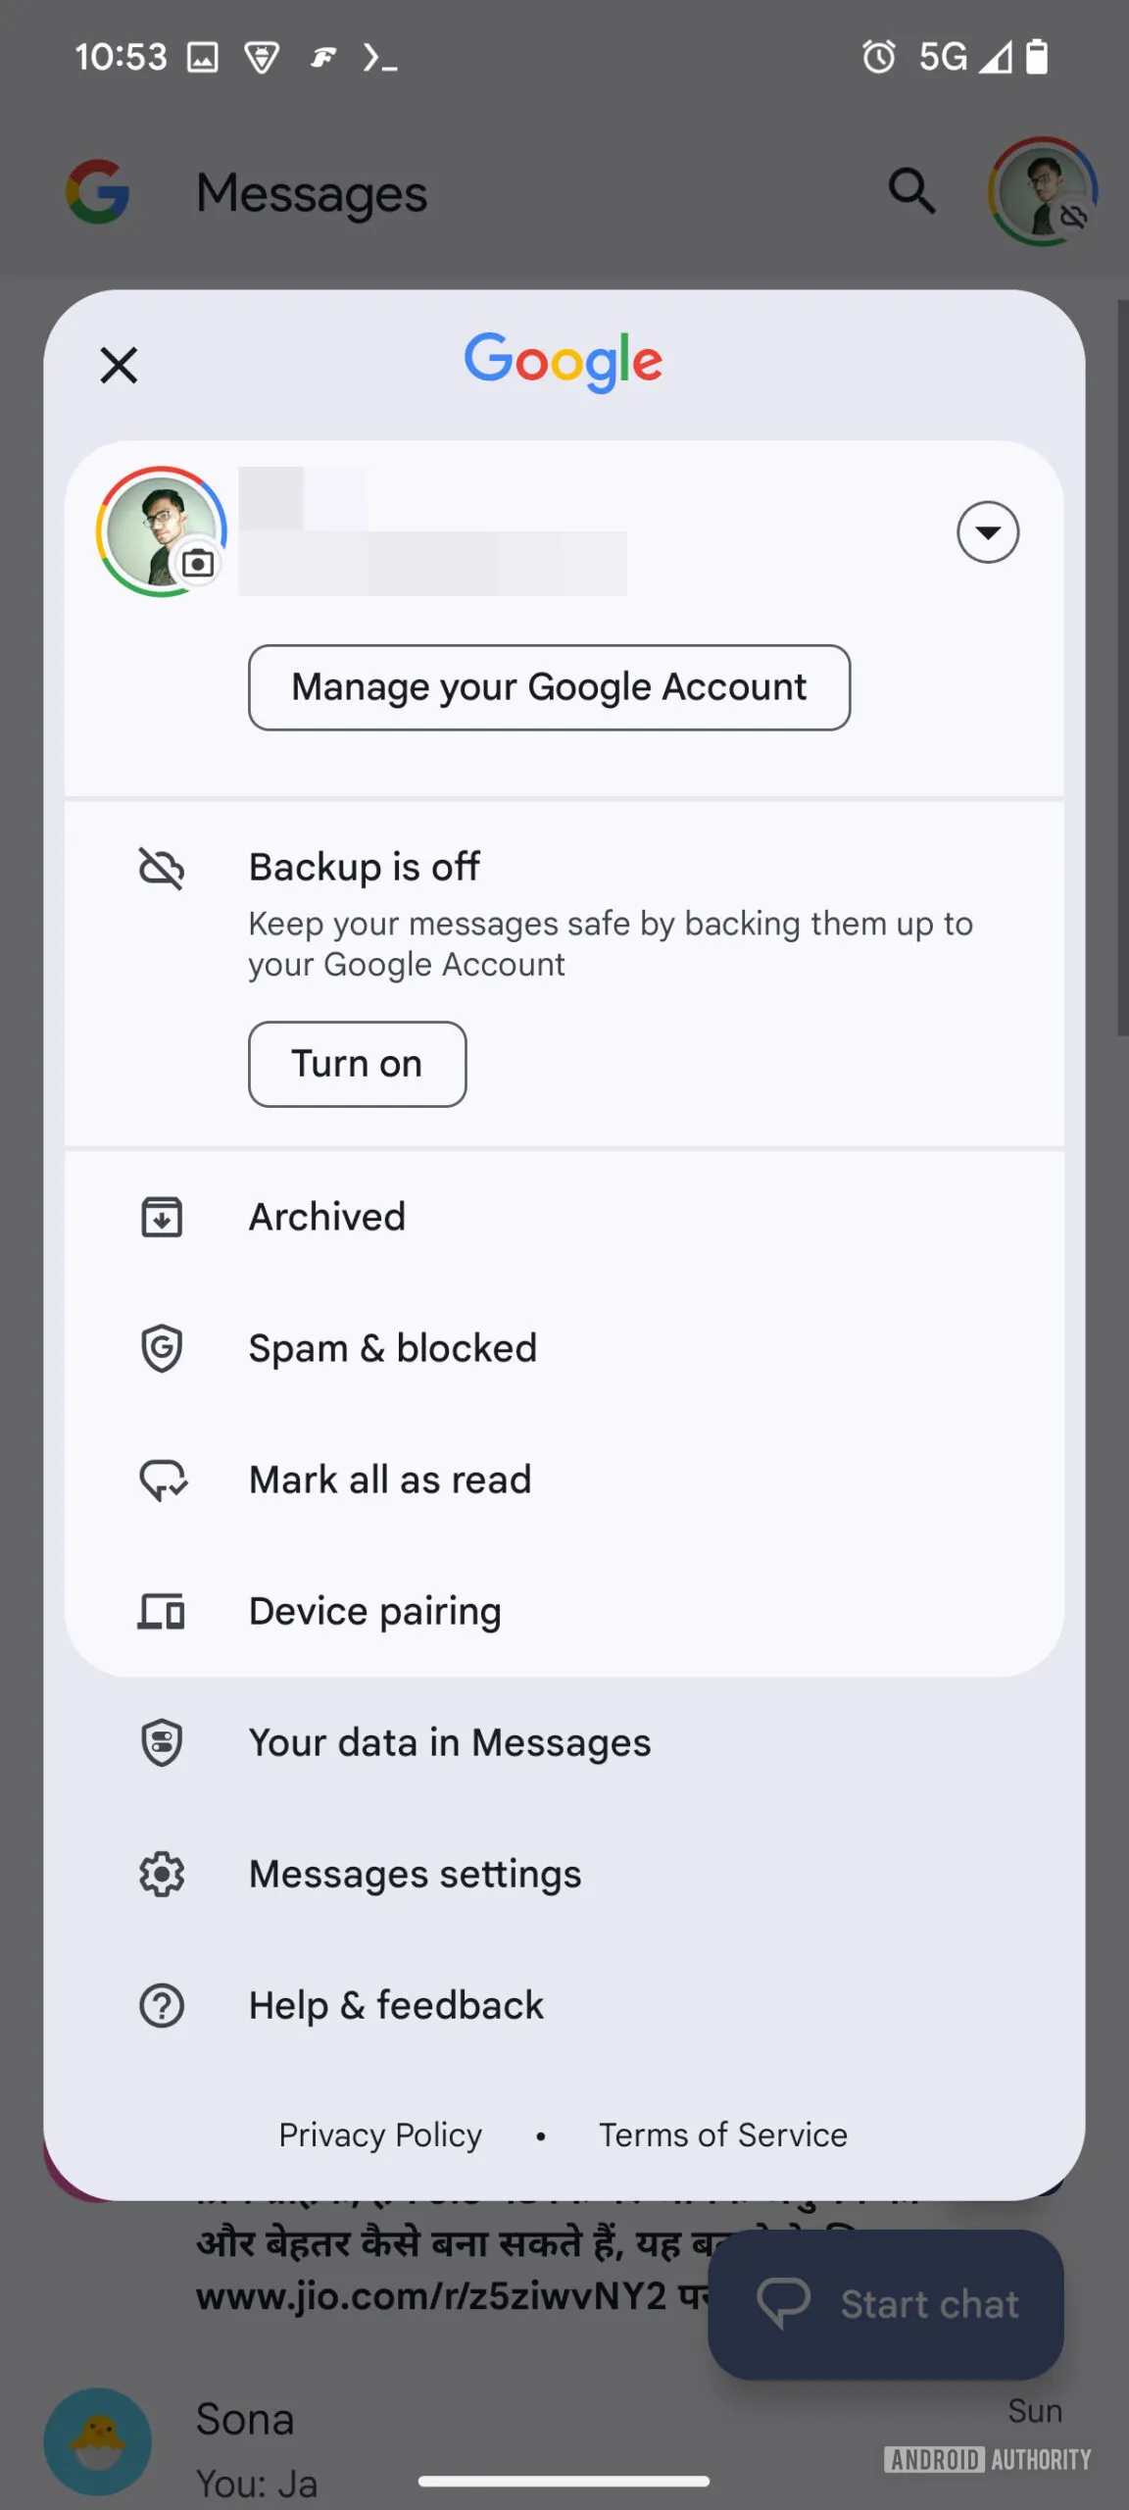Image resolution: width=1129 pixels, height=2510 pixels.
Task: Open the Terms of Service link
Action: (723, 2134)
